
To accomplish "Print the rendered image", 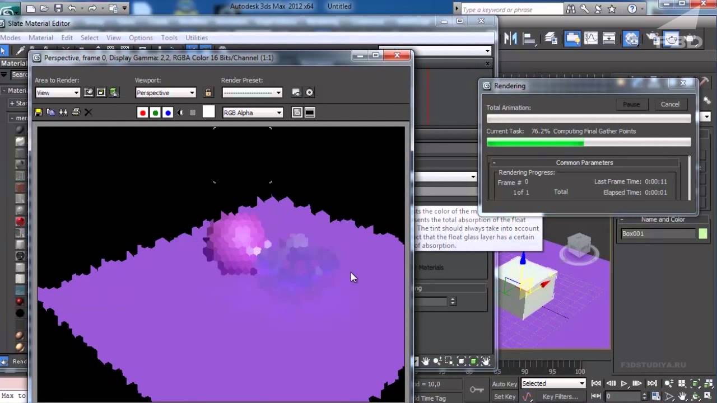I will pyautogui.click(x=76, y=113).
